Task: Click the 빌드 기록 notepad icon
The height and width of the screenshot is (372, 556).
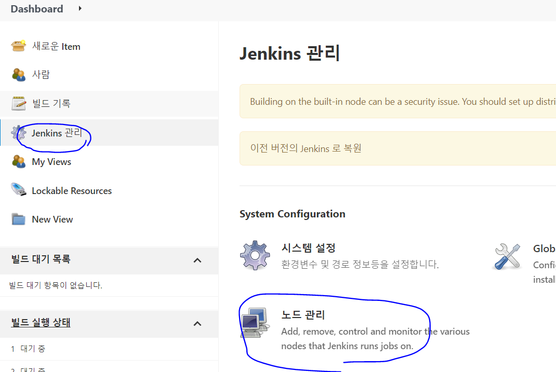Action: 18,104
